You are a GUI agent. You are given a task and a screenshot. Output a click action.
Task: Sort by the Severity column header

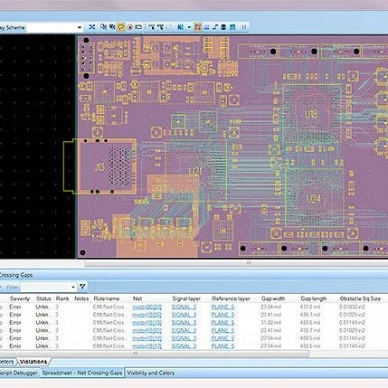[x=20, y=298]
